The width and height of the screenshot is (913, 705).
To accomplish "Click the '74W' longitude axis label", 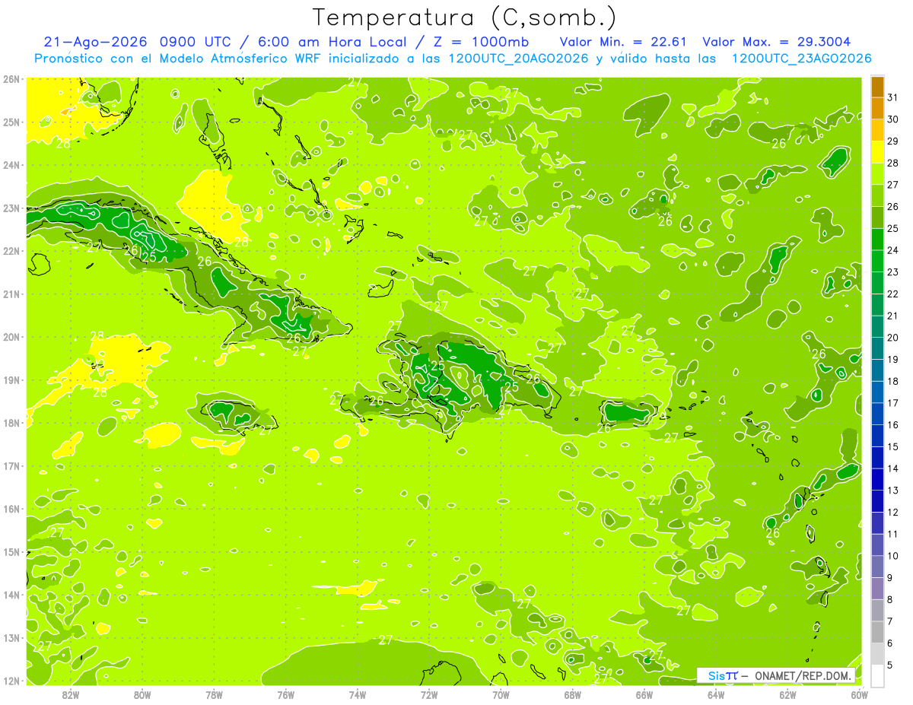I will pyautogui.click(x=357, y=694).
